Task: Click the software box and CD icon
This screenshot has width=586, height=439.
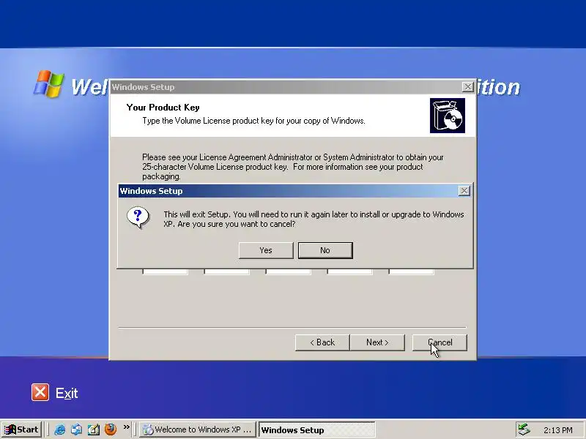Action: 448,116
